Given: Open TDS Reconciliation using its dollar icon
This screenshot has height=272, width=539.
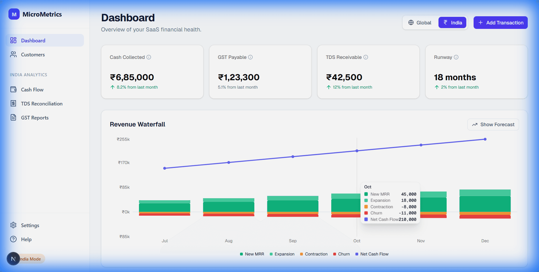Looking at the screenshot, I should (x=13, y=103).
